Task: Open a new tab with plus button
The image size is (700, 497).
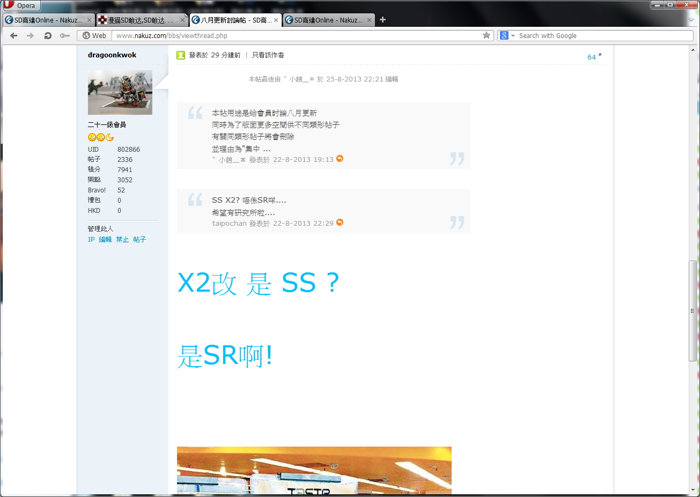Action: click(382, 20)
